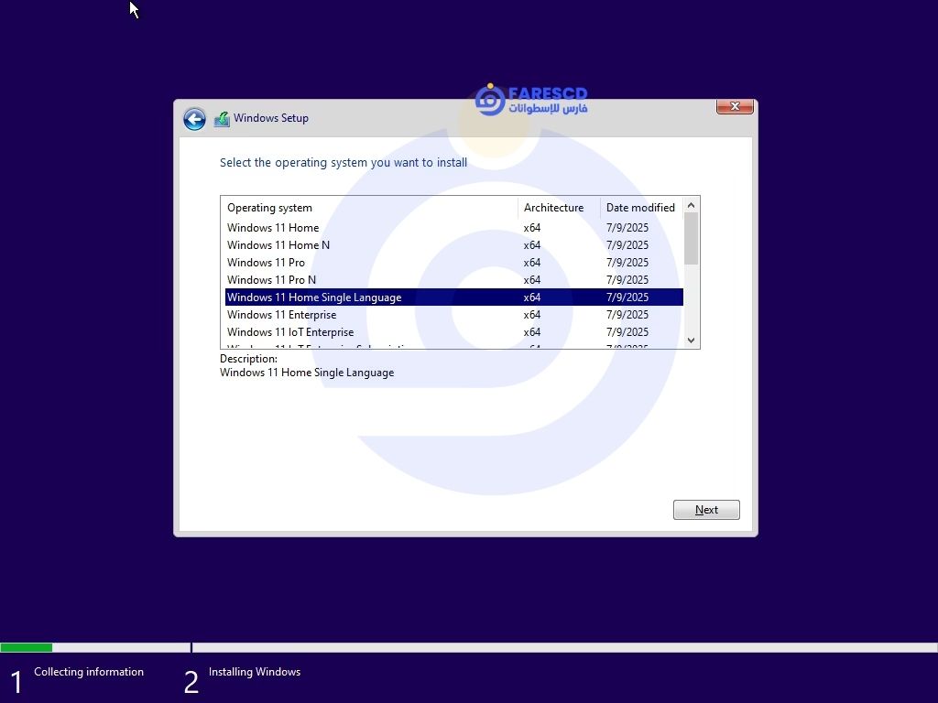The width and height of the screenshot is (938, 703).
Task: Click the Installing Windows step label
Action: [255, 672]
